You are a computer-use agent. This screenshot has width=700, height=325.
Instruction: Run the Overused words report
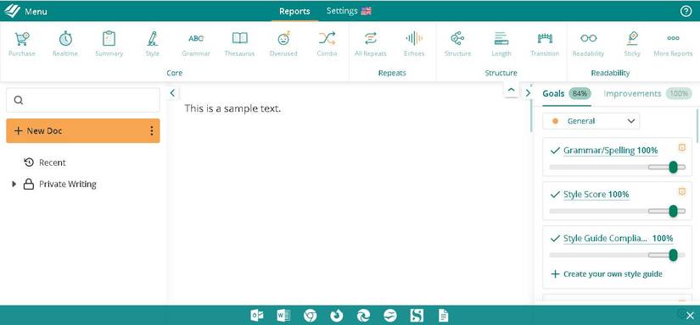283,44
